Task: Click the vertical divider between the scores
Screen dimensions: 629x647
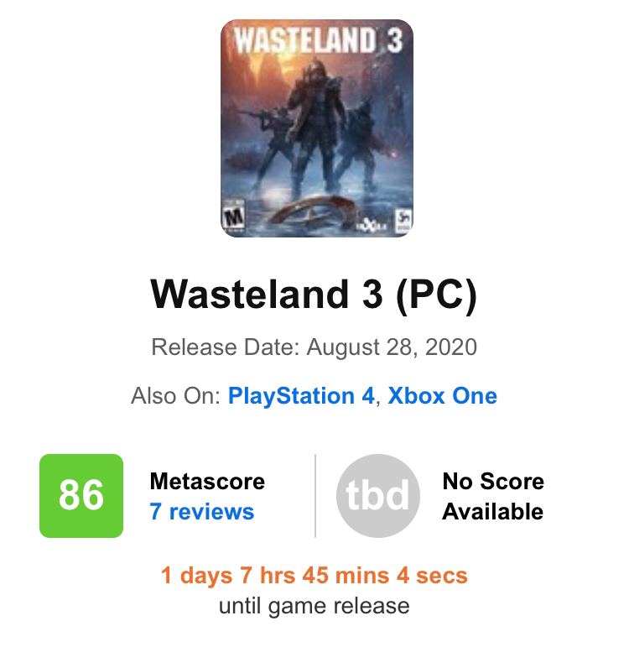Action: (315, 495)
